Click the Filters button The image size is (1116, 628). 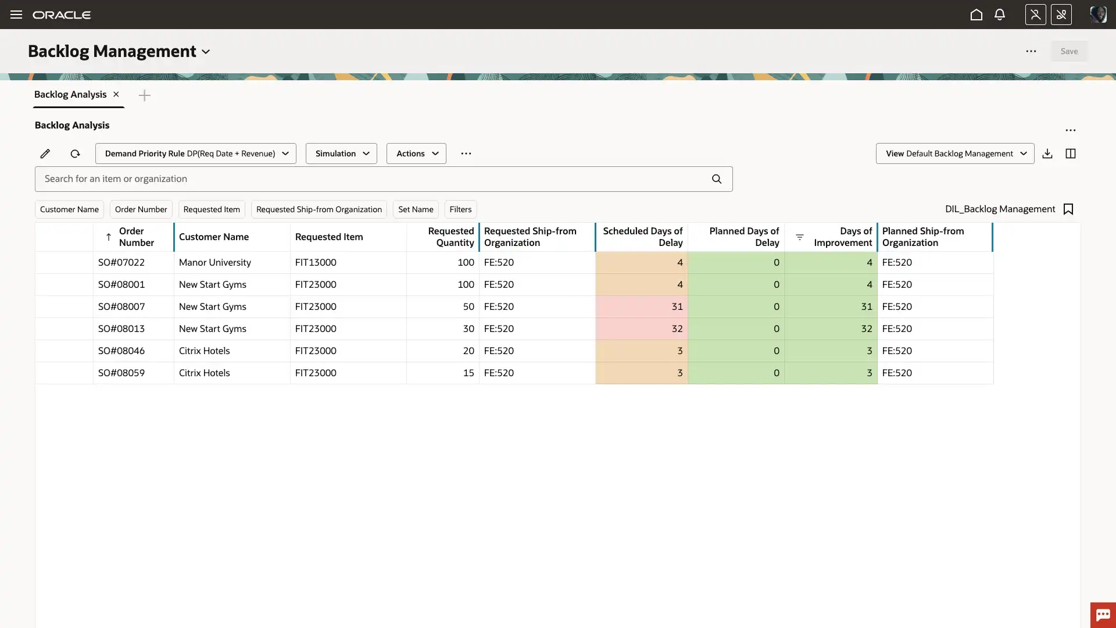point(460,209)
